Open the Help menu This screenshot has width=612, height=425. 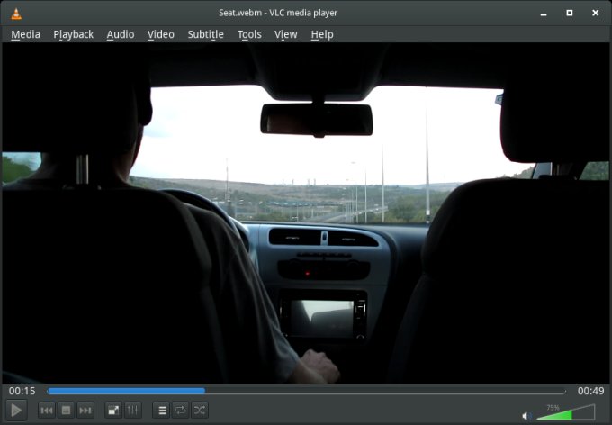(322, 34)
